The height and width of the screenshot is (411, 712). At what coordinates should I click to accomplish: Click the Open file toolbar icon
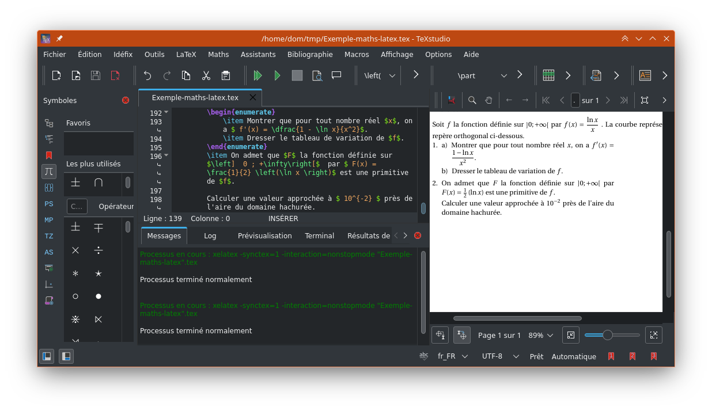pyautogui.click(x=76, y=75)
